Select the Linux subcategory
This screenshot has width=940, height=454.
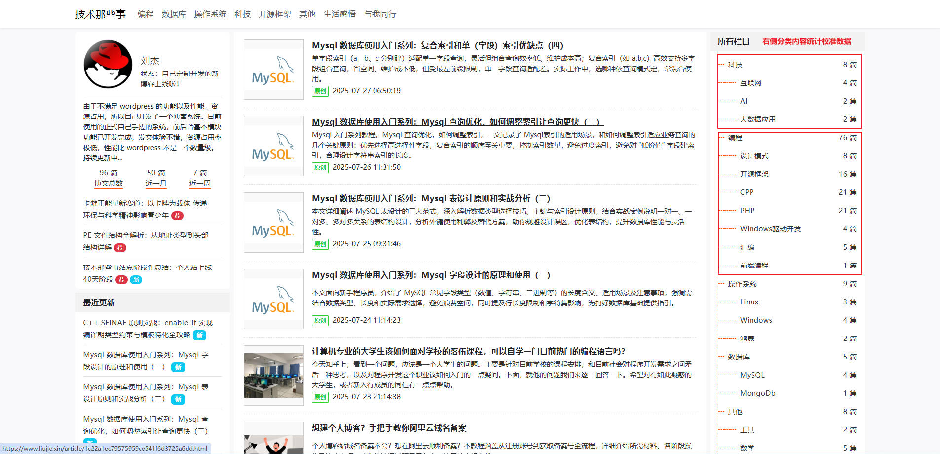pos(749,302)
